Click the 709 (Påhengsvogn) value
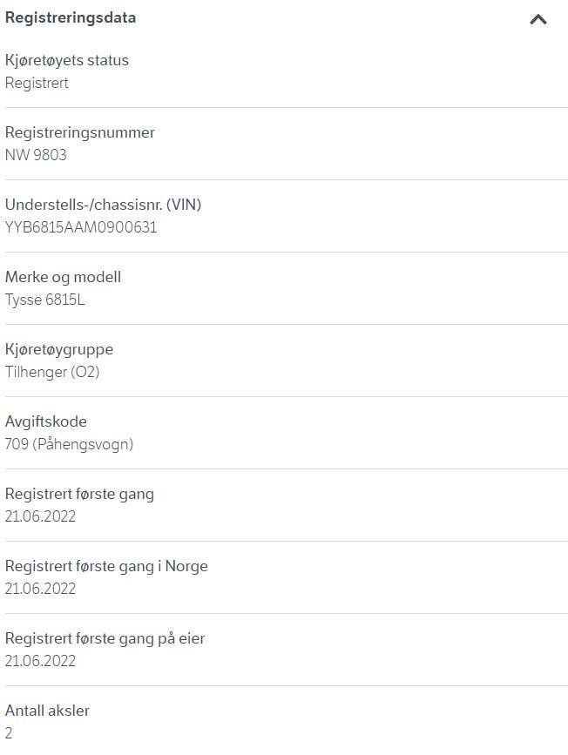The image size is (568, 755). 69,444
